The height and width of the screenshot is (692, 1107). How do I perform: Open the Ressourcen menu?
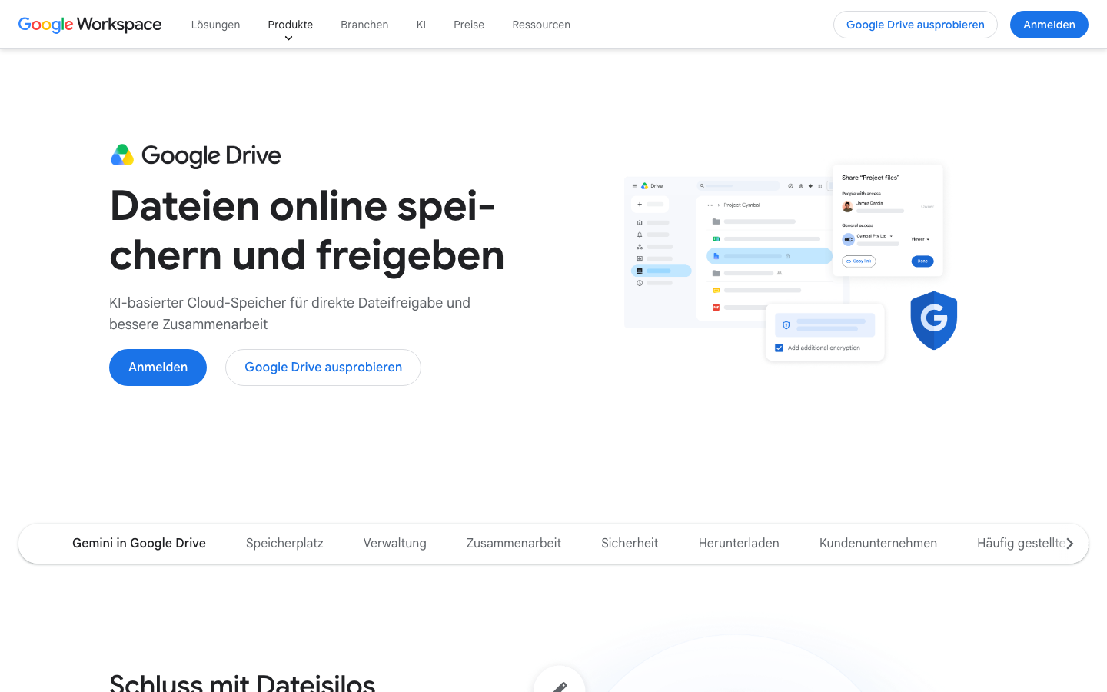point(541,25)
